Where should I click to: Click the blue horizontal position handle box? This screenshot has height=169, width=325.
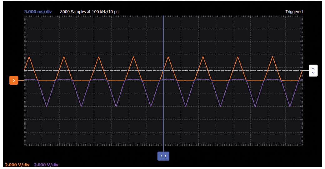163,156
